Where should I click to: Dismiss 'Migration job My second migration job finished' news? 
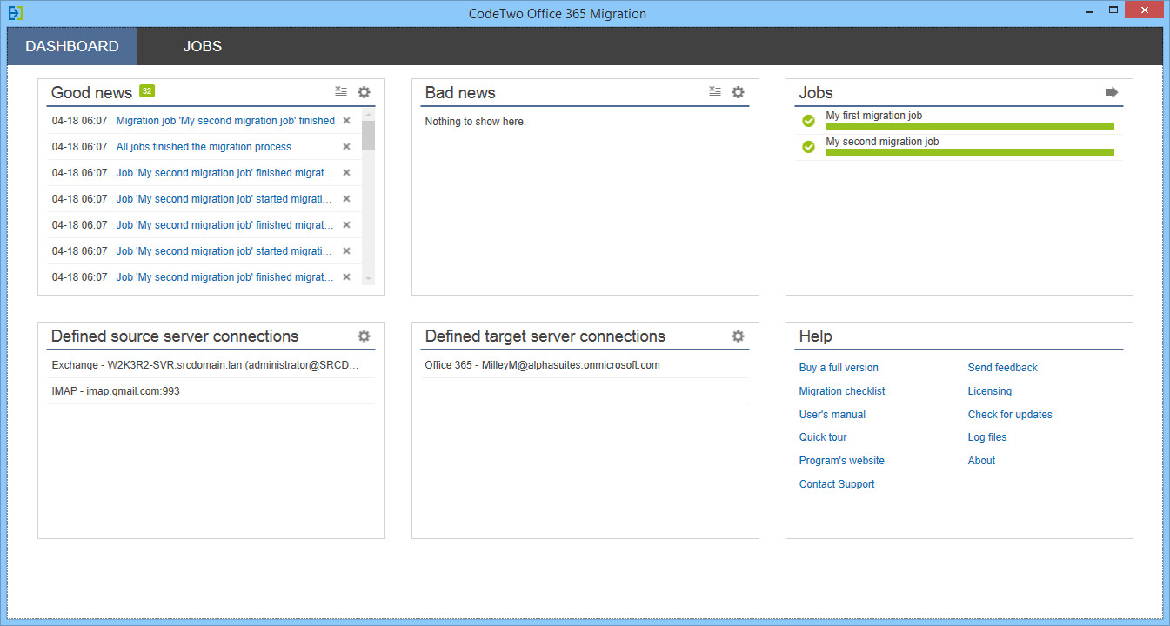coord(346,121)
